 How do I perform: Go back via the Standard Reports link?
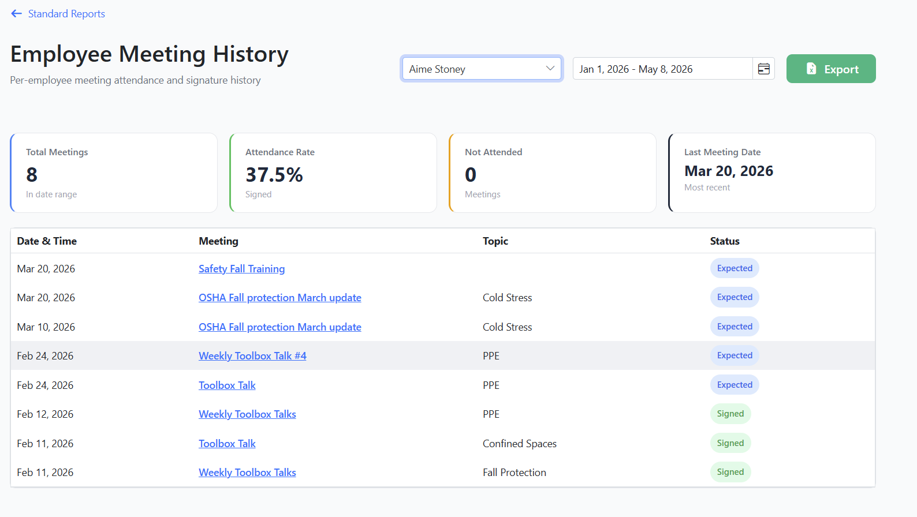tap(66, 13)
